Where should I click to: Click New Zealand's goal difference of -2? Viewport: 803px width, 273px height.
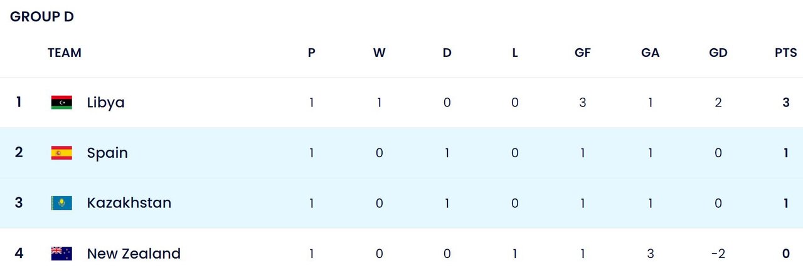click(718, 254)
